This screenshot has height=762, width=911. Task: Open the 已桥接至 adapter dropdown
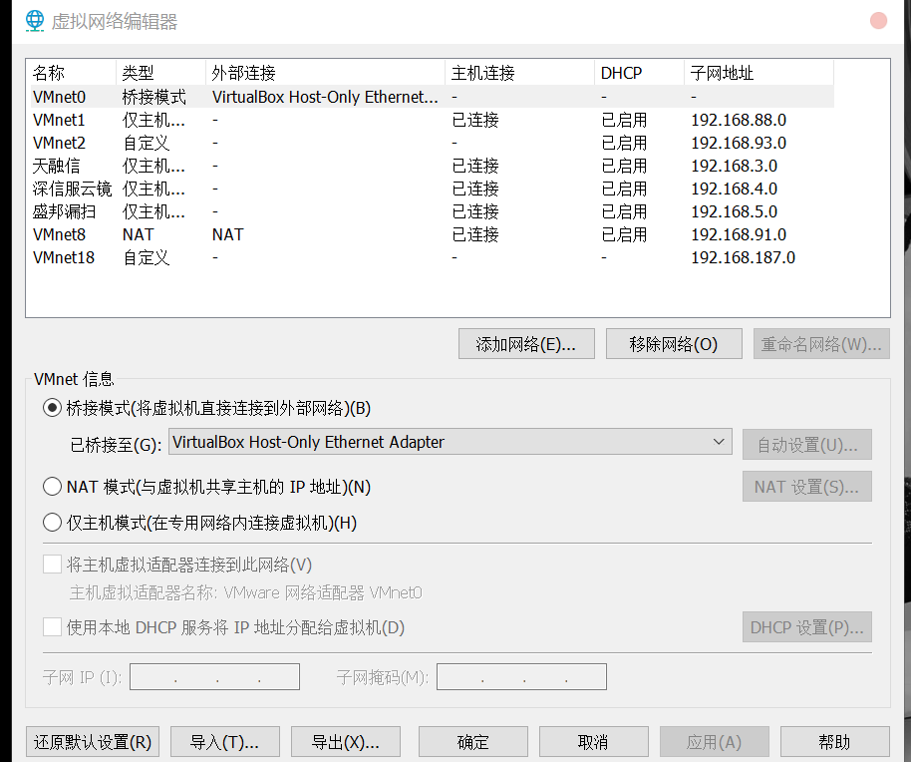tap(451, 442)
